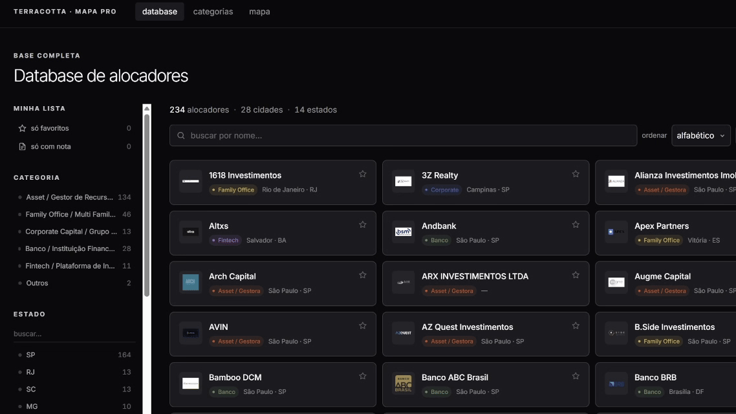Image resolution: width=736 pixels, height=414 pixels.
Task: Filter category Corporate Capital / Grupo
Action: (x=74, y=232)
